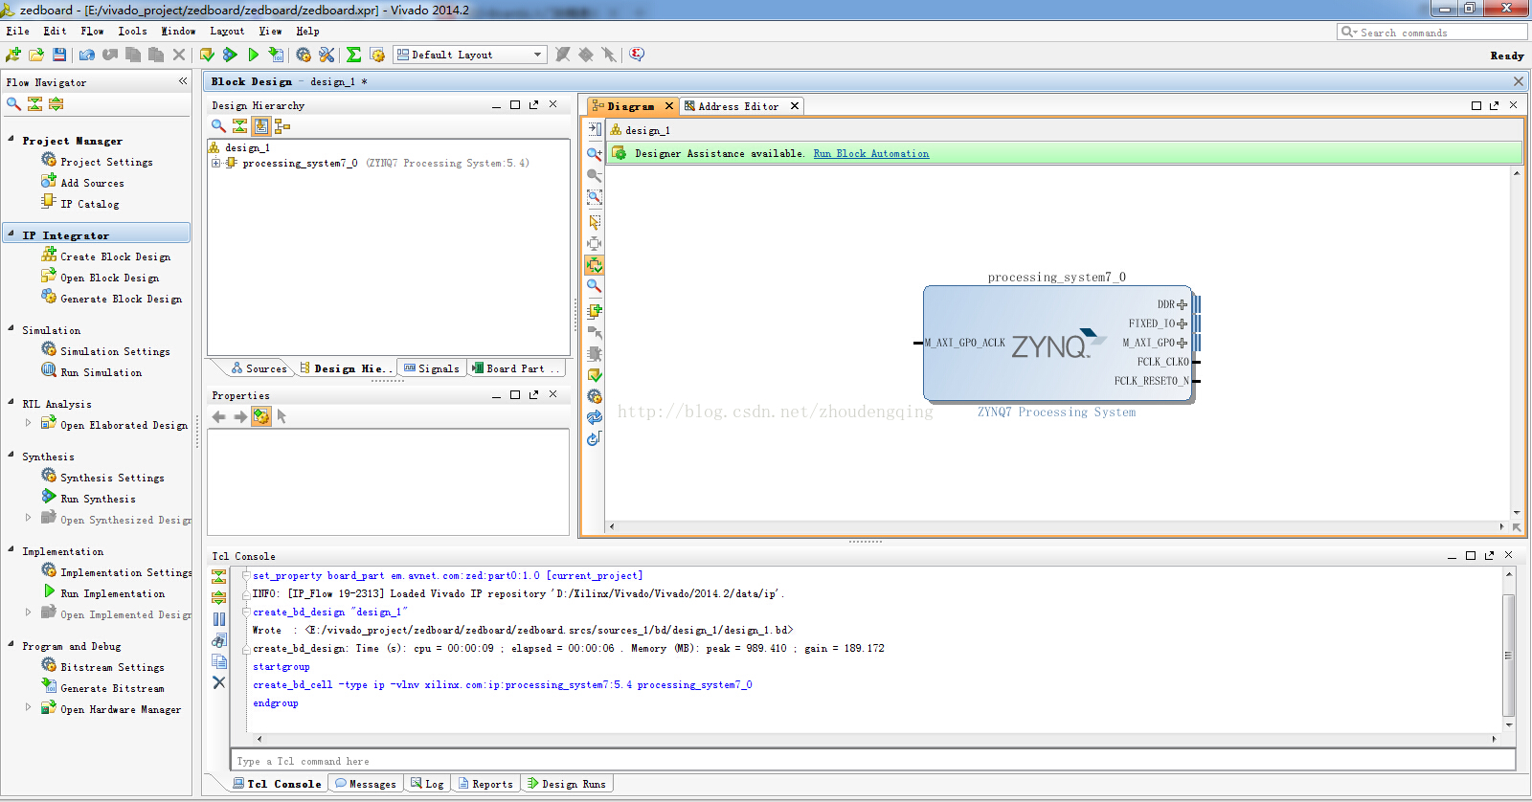
Task: Open the Design Runs tab
Action: 567,784
